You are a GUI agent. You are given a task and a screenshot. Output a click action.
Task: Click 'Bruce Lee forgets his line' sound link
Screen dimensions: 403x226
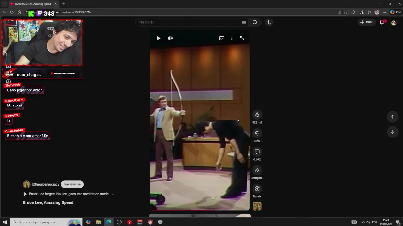69,194
